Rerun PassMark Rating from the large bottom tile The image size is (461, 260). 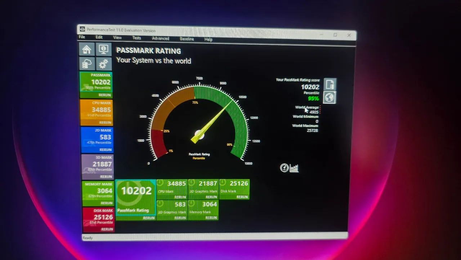[x=149, y=218]
